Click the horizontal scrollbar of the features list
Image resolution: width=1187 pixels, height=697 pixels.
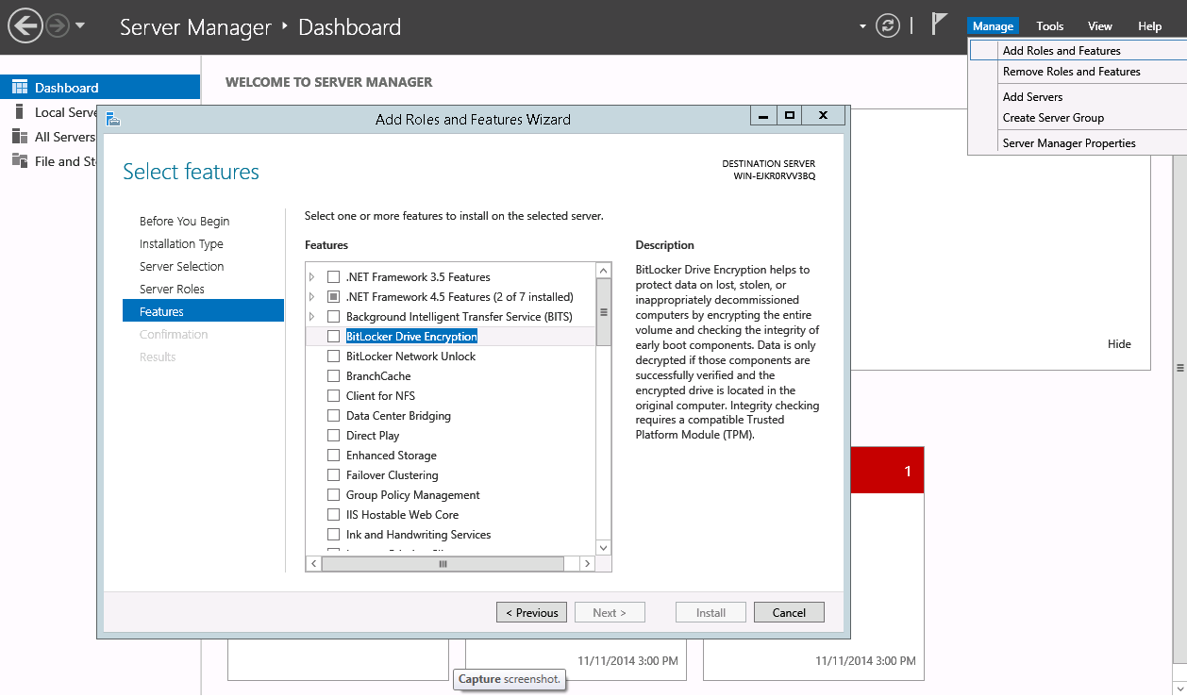pos(443,564)
